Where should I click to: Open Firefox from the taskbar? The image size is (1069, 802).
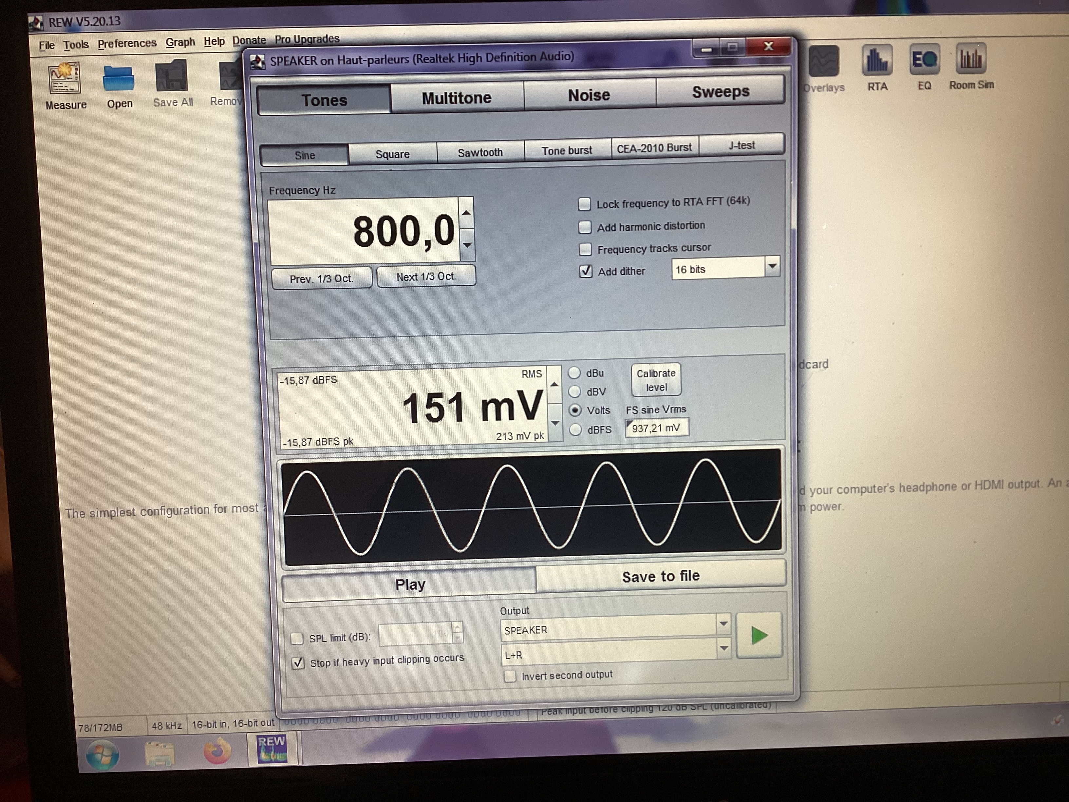tap(216, 751)
